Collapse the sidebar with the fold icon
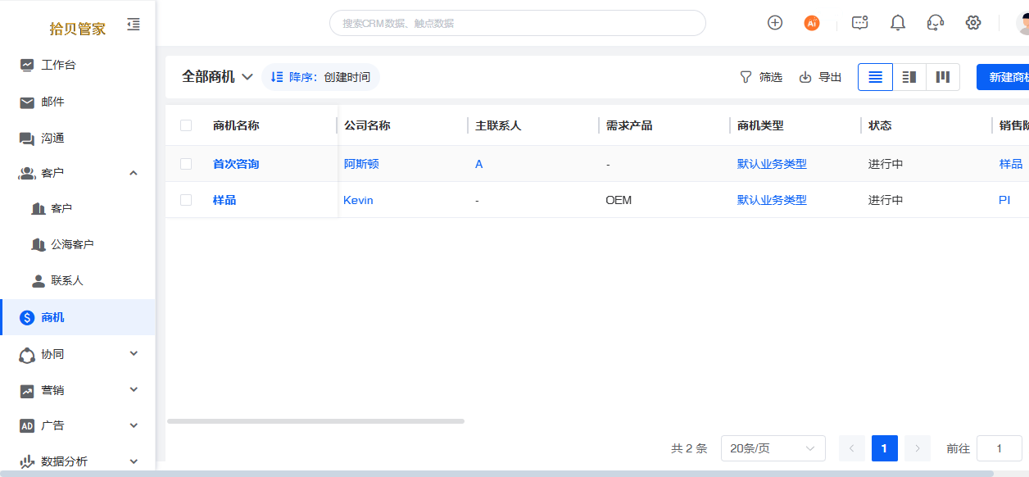 (134, 25)
